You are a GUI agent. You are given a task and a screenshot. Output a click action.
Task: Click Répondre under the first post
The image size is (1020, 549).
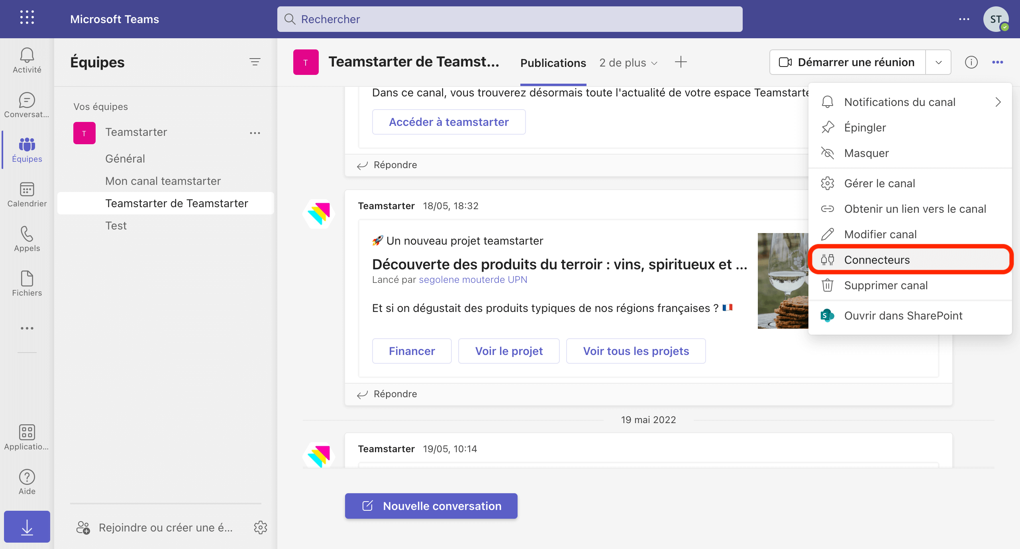pyautogui.click(x=387, y=165)
